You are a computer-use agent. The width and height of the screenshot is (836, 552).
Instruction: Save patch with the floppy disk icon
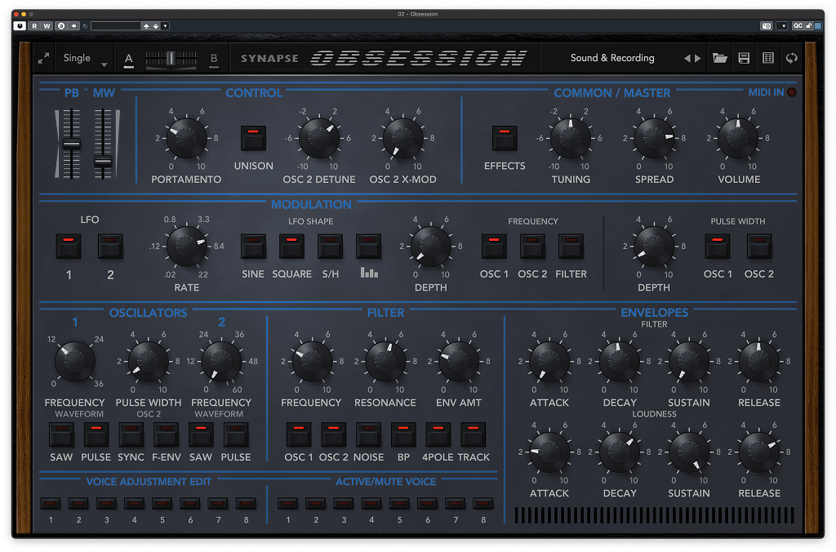[x=744, y=58]
